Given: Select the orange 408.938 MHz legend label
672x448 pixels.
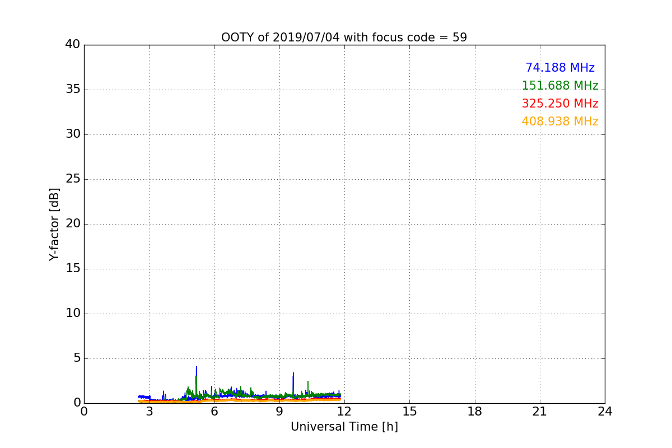Looking at the screenshot, I should coord(560,122).
